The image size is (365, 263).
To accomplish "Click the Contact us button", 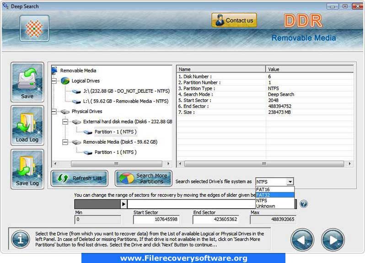I will [234, 20].
